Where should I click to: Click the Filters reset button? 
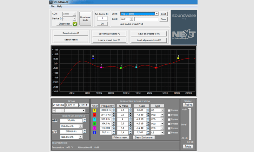pos(120,137)
